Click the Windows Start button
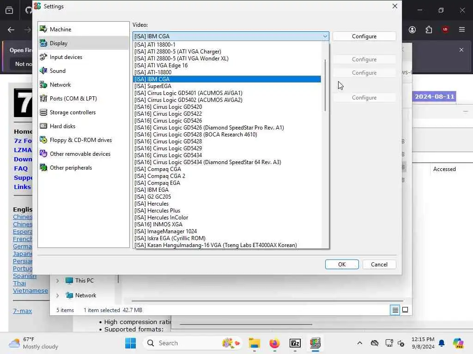 (x=130, y=343)
